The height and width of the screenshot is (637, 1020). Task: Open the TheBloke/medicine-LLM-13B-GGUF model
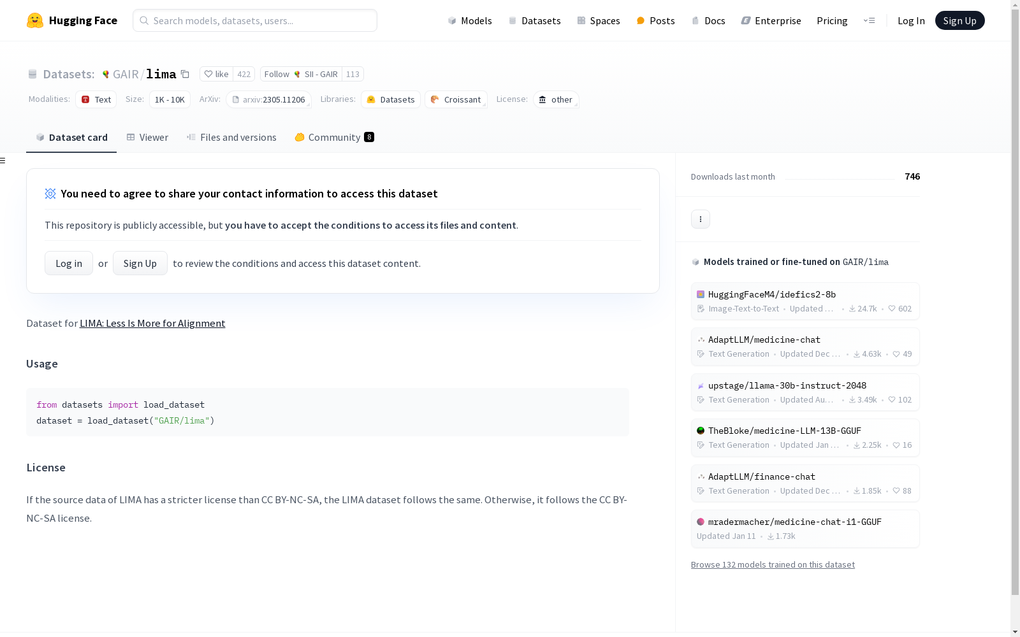pyautogui.click(x=805, y=438)
